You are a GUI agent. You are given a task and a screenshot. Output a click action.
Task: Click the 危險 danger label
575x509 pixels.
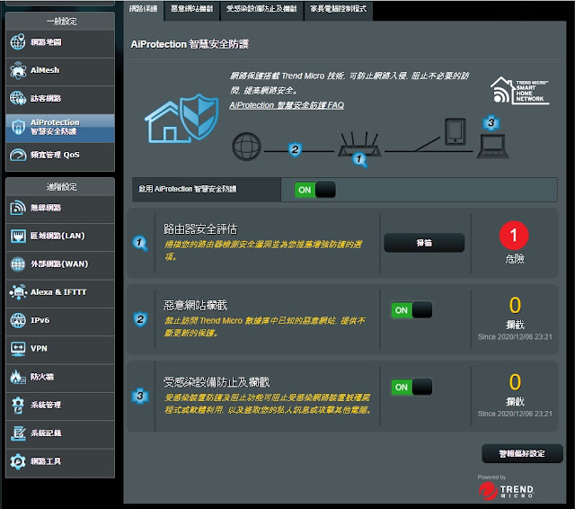(515, 259)
